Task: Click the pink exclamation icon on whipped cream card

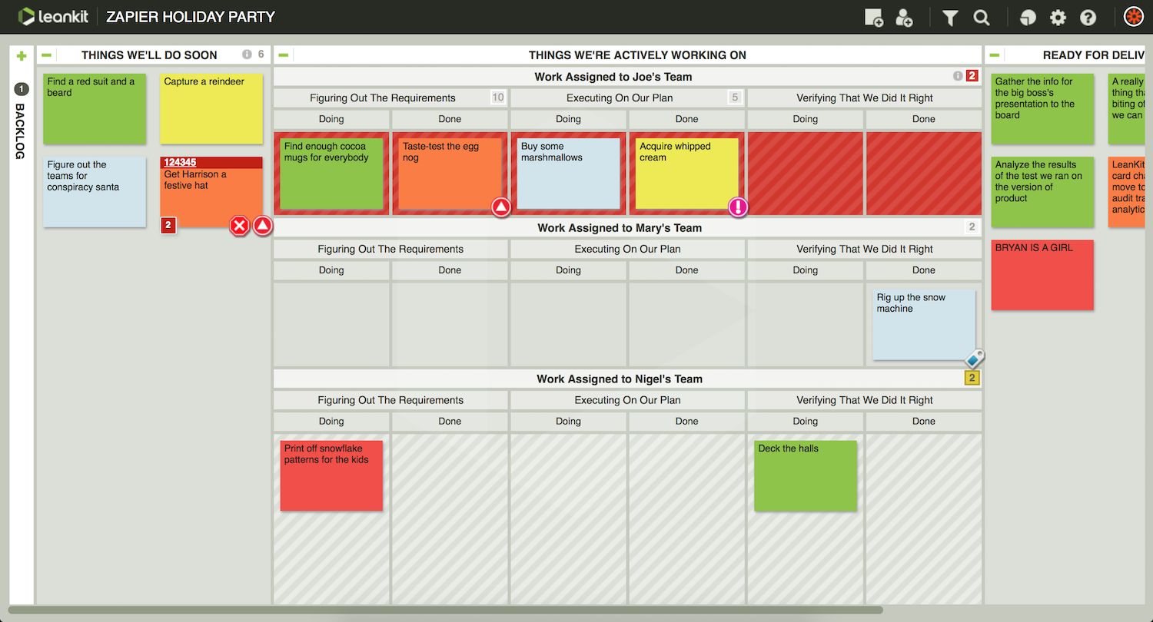Action: [x=738, y=207]
